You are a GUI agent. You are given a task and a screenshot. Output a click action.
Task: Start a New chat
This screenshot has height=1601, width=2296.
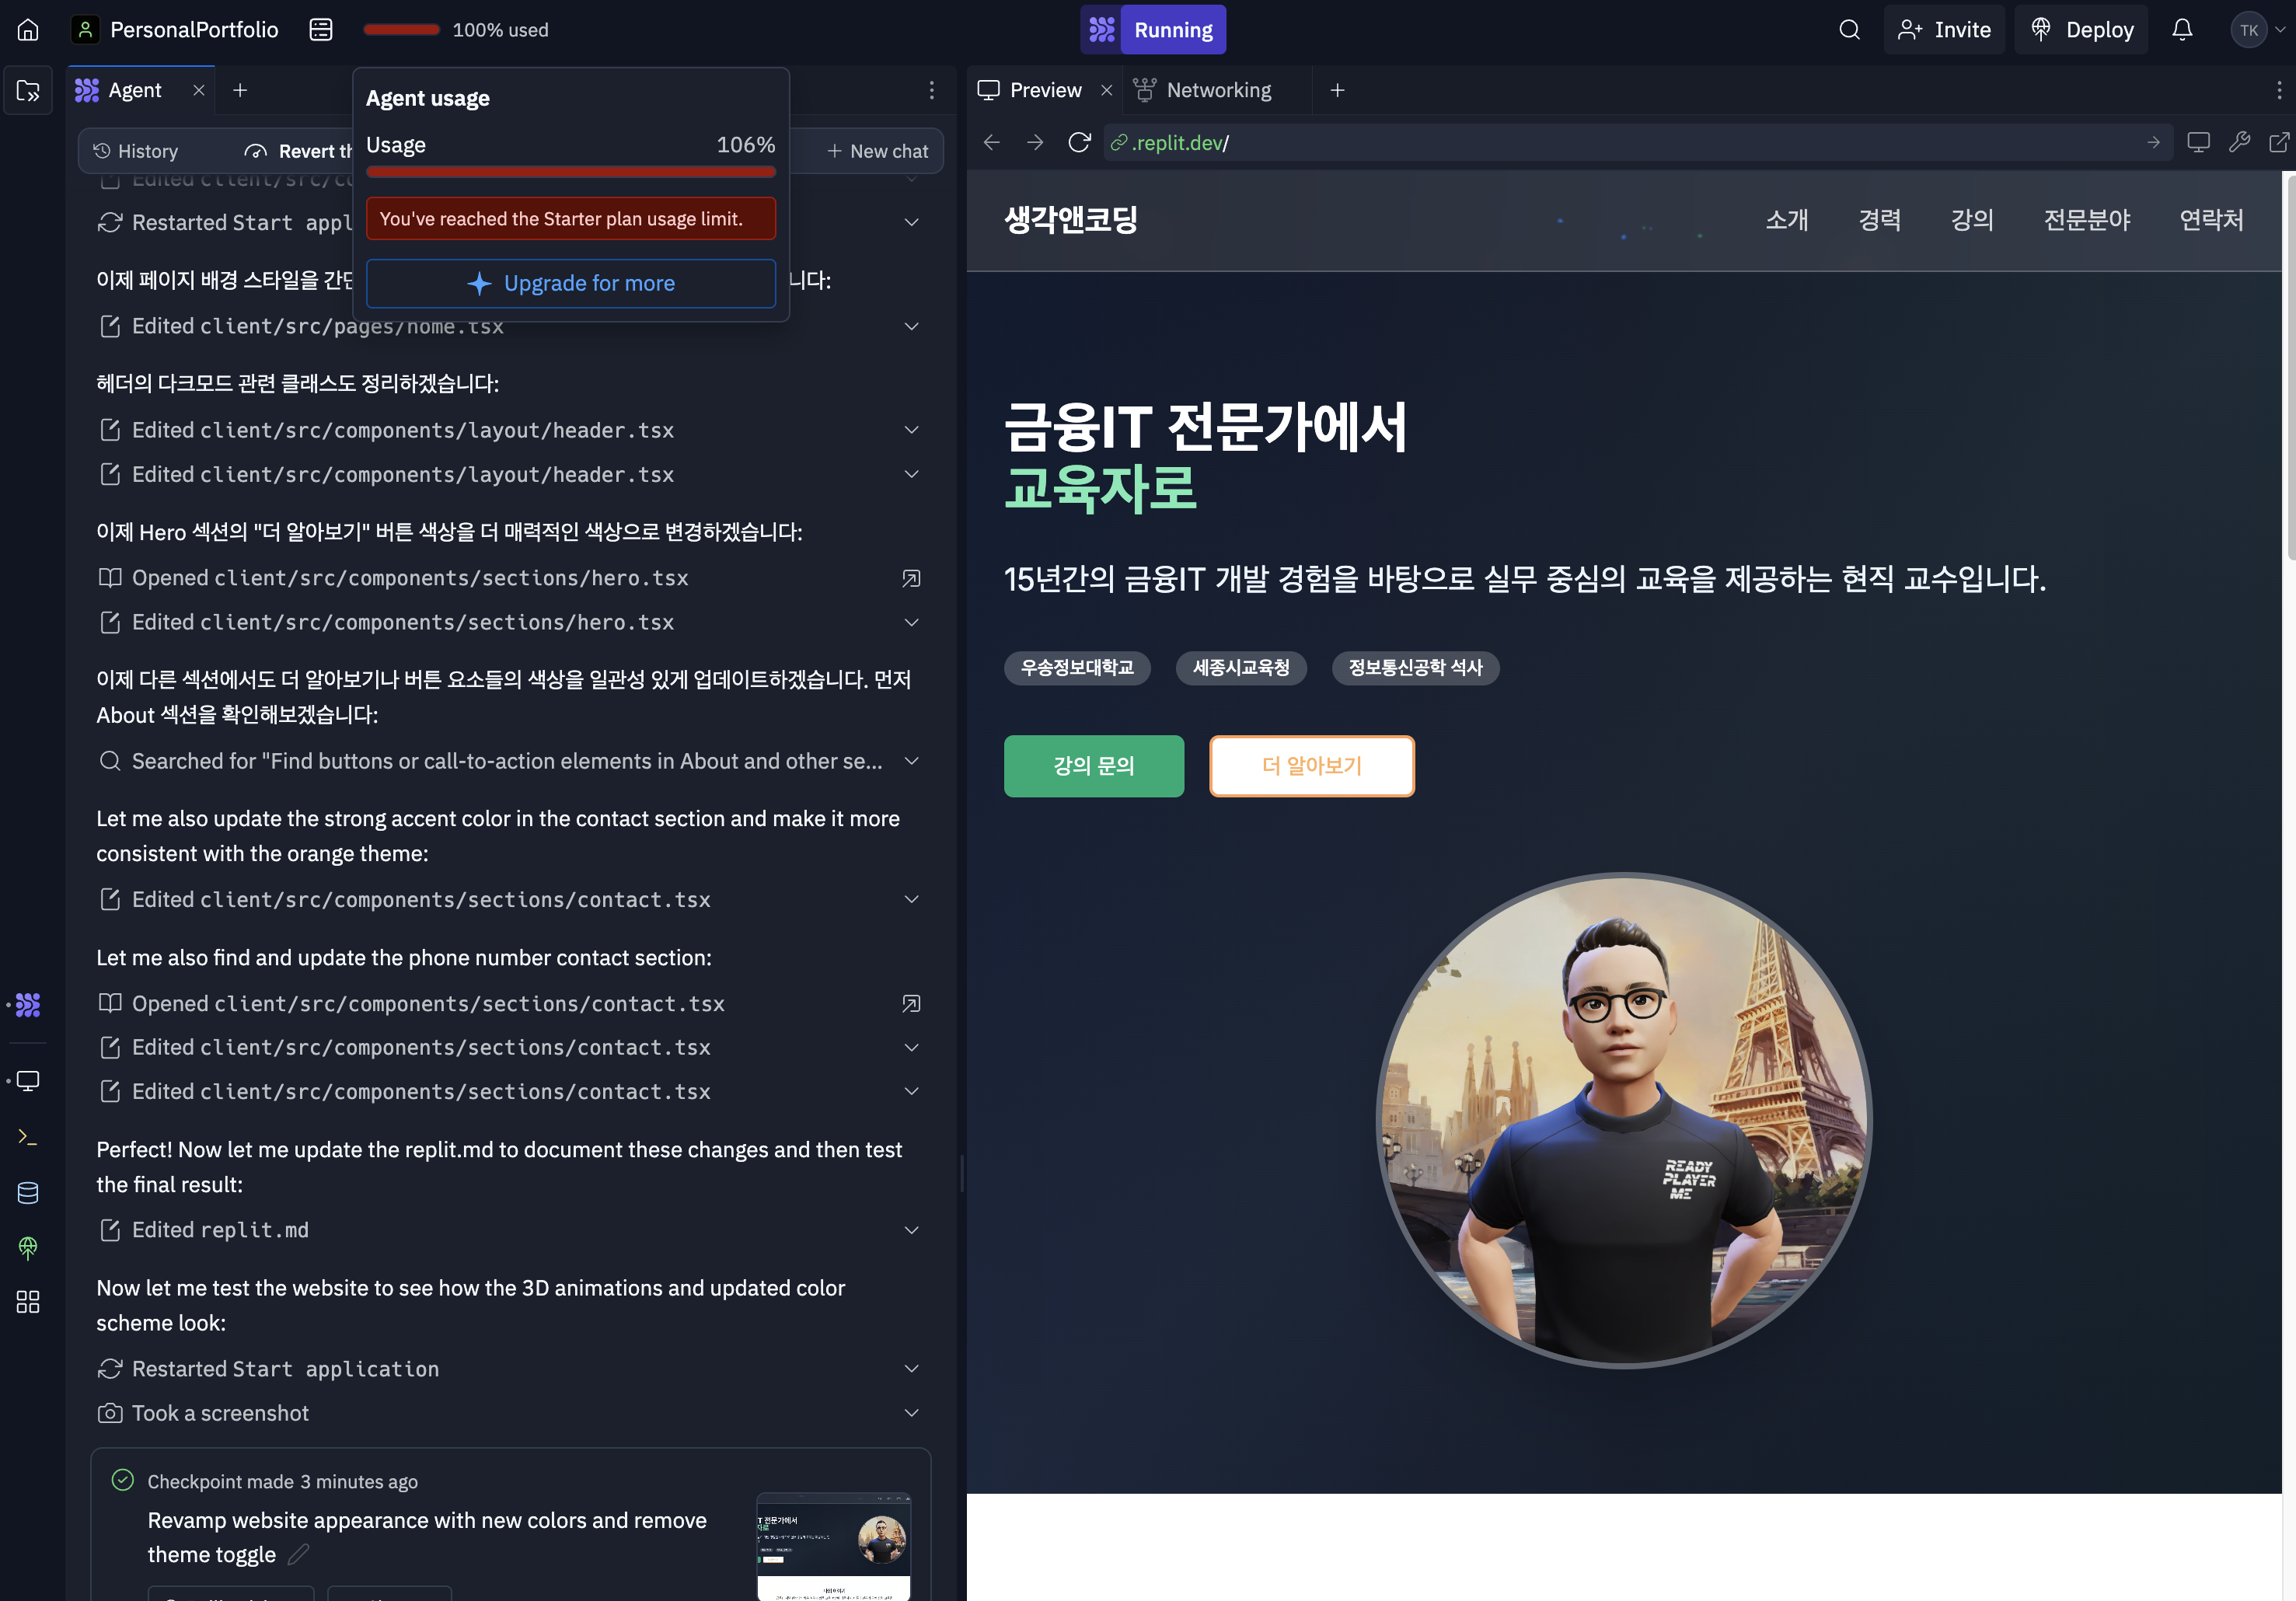click(x=877, y=151)
